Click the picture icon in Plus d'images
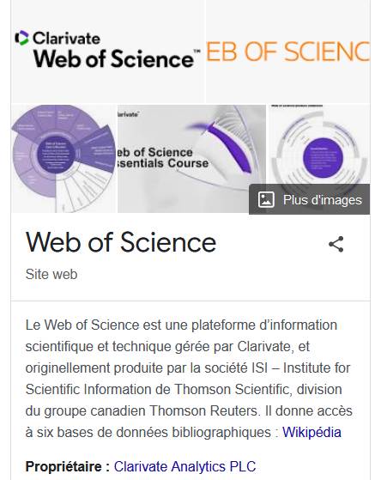Image resolution: width=375 pixels, height=480 pixels. [x=266, y=199]
